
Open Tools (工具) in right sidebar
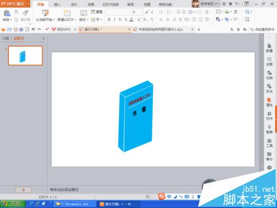click(x=269, y=143)
